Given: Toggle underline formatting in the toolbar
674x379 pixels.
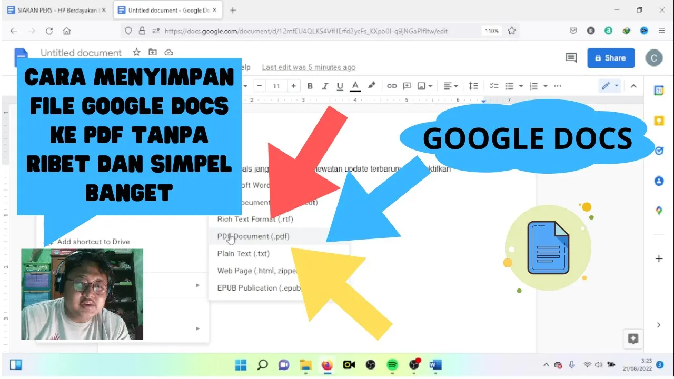Looking at the screenshot, I should click(340, 86).
